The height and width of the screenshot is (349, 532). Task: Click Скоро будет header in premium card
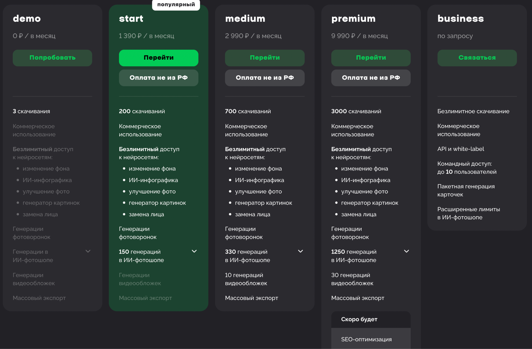[x=359, y=319]
